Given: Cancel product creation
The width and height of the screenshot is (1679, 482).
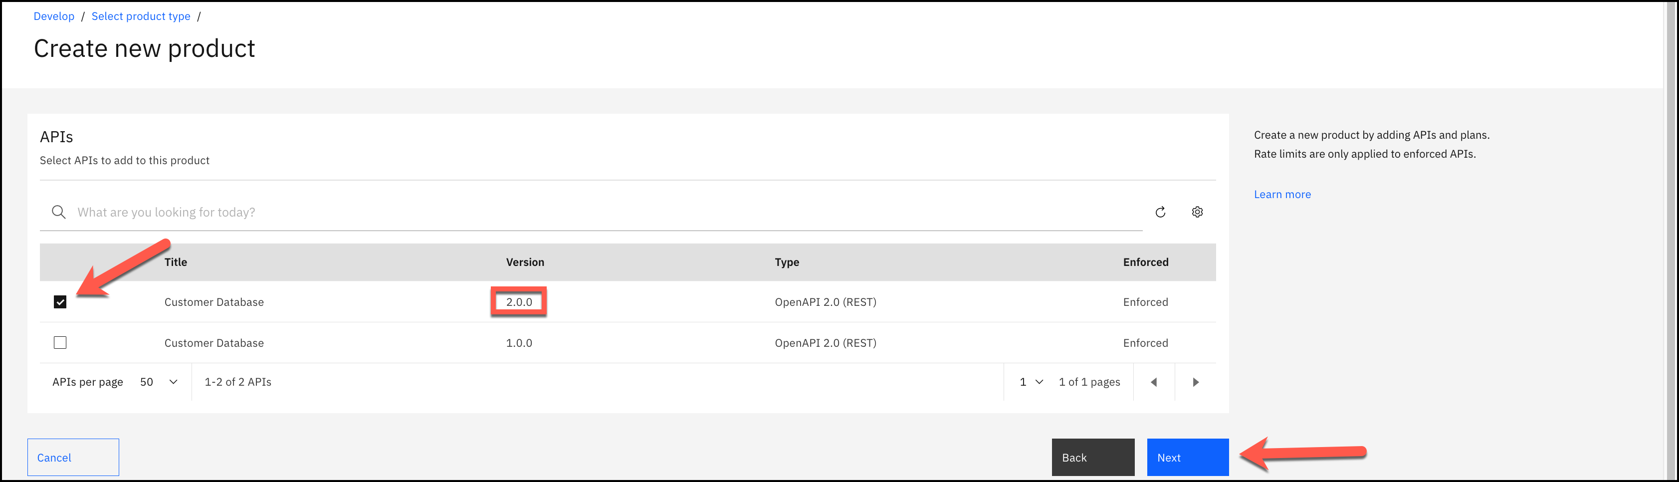Looking at the screenshot, I should [73, 457].
